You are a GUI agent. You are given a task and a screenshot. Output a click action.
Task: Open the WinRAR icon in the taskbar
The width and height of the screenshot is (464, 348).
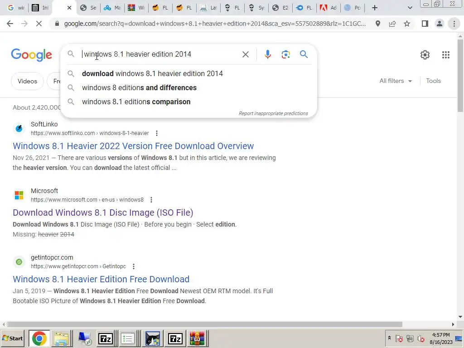click(x=197, y=338)
